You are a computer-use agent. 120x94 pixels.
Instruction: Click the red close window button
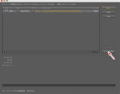pos(2,1)
